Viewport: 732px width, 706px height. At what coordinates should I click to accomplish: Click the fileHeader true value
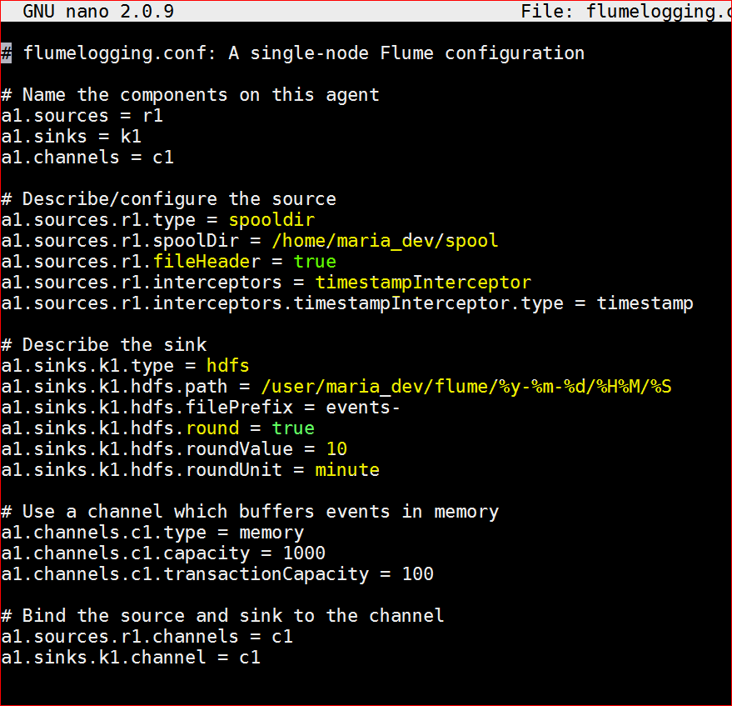coord(315,262)
